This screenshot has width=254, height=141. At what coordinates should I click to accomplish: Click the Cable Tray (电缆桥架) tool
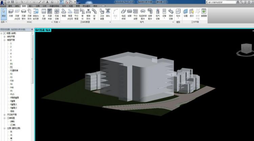124,14
